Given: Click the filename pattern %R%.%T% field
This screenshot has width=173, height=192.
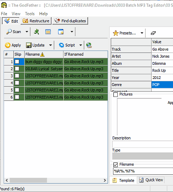Looking at the screenshot, I should click(x=143, y=171).
